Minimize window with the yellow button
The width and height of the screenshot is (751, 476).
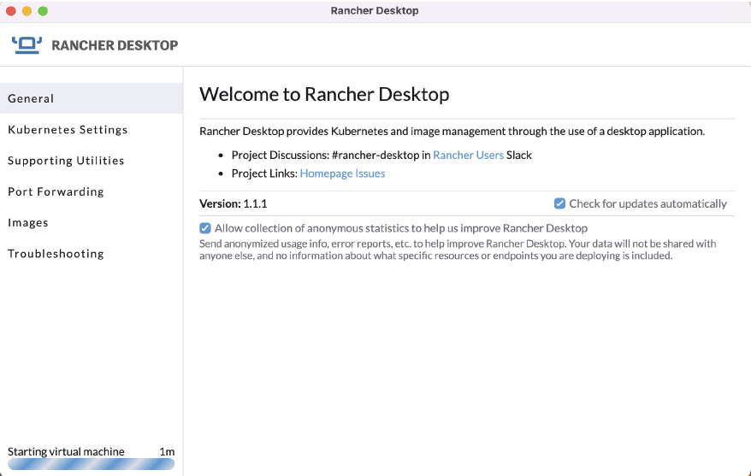[x=27, y=11]
